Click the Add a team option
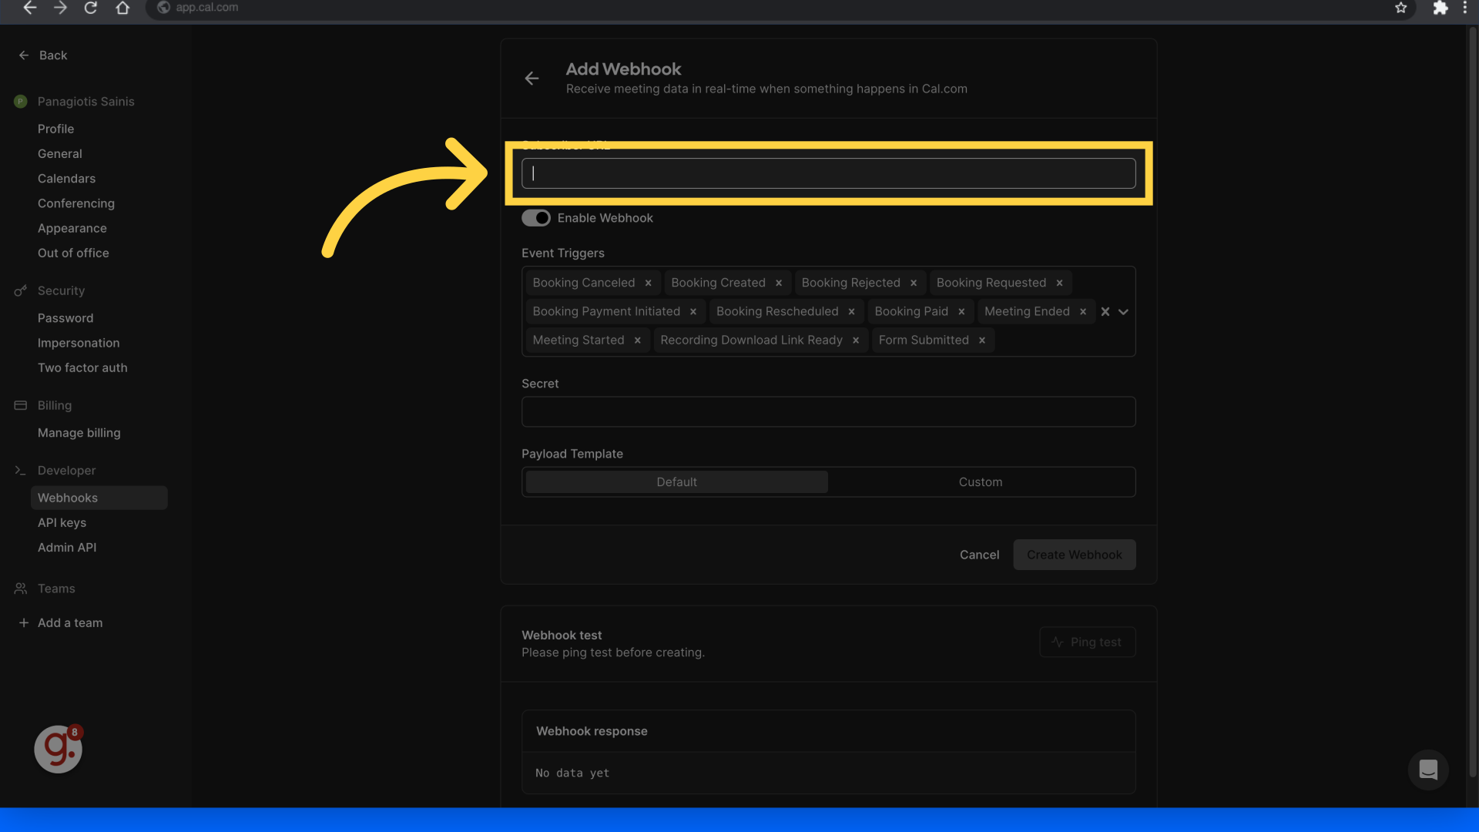1479x832 pixels. (x=69, y=622)
